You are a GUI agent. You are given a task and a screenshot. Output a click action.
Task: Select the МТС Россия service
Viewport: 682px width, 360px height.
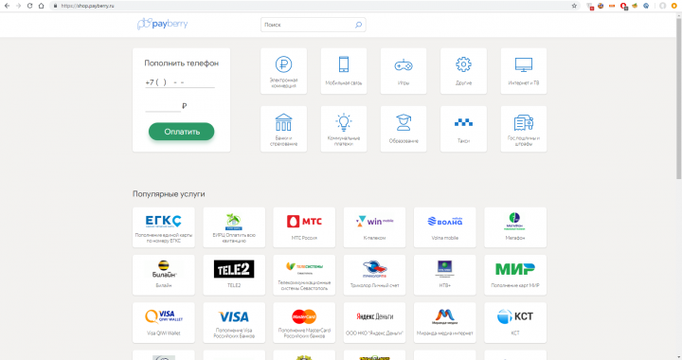coord(304,227)
